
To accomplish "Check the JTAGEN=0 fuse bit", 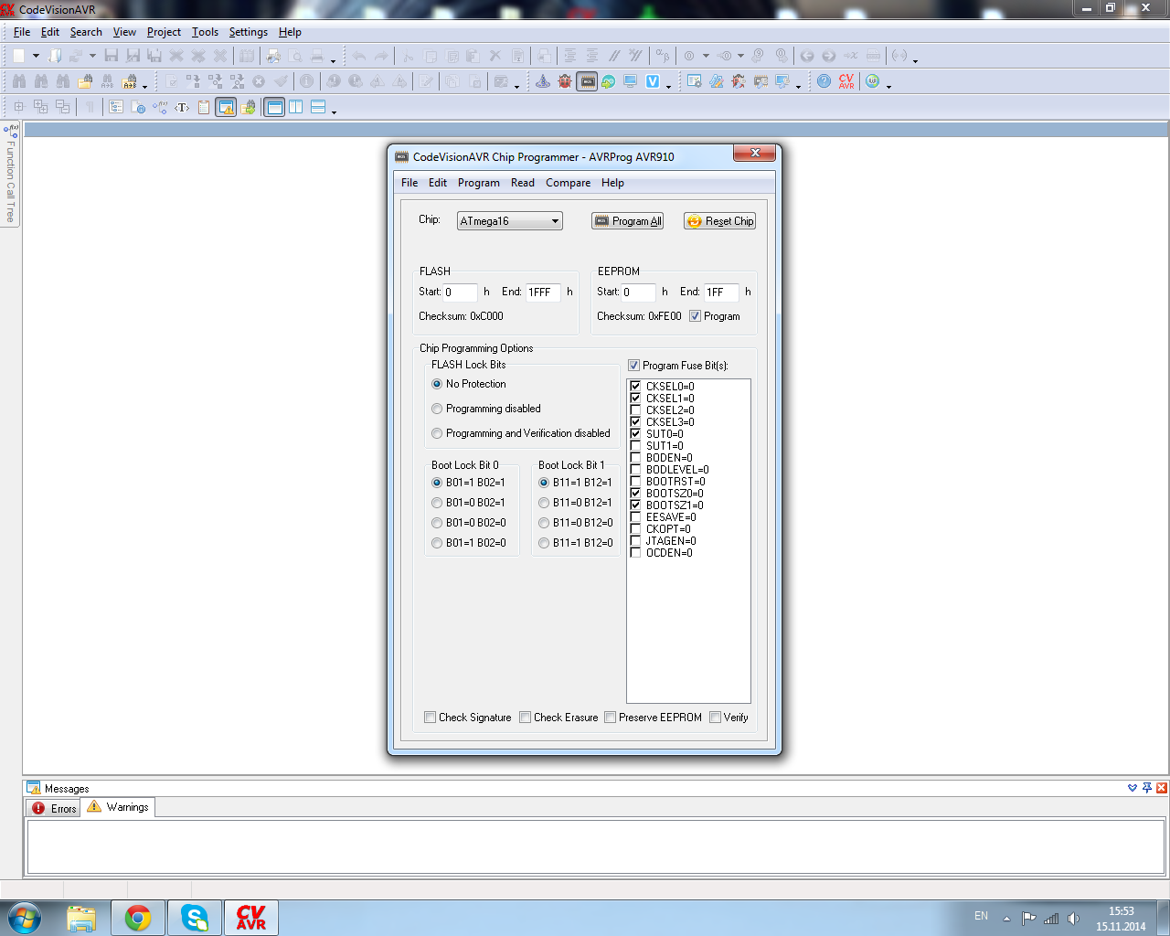I will tap(635, 541).
